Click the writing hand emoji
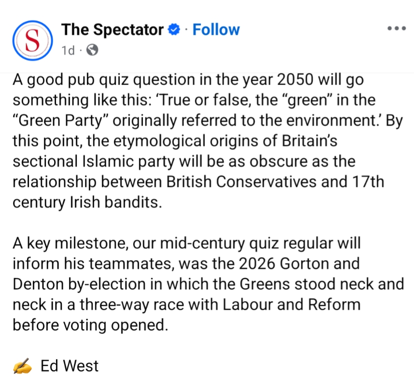Image resolution: width=414 pixels, height=387 pixels. [22, 366]
